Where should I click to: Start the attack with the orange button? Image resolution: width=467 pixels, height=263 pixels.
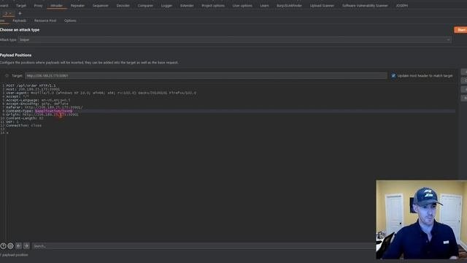tap(460, 30)
